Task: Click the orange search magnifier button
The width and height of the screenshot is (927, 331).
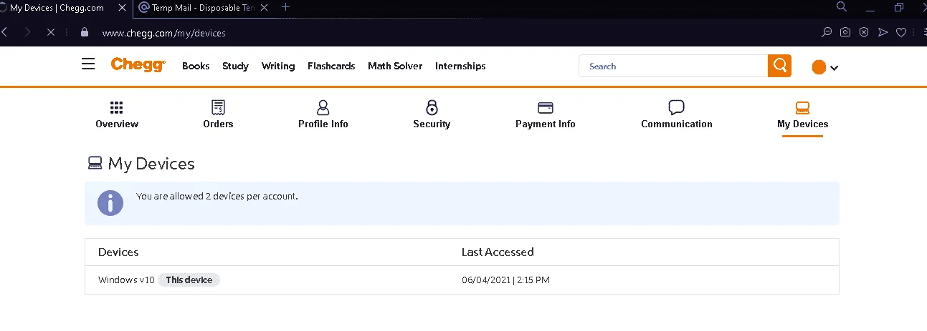Action: point(779,66)
